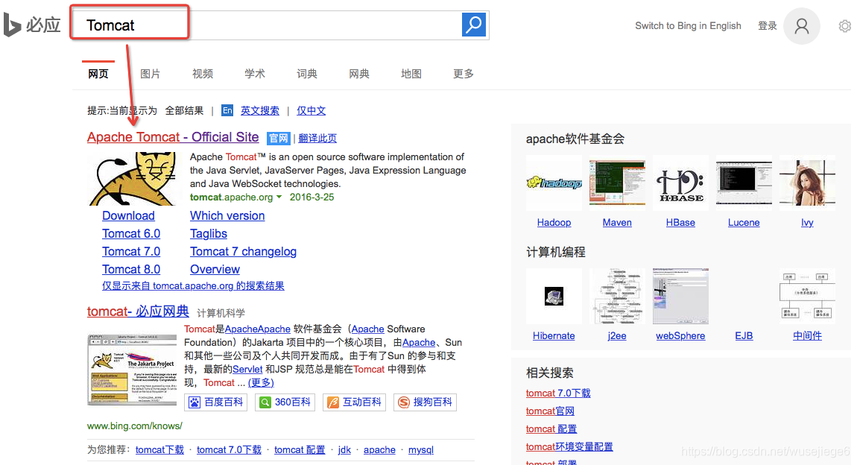The image size is (857, 465).
Task: Open the Tomcat 6.0 sublink
Action: pyautogui.click(x=131, y=234)
